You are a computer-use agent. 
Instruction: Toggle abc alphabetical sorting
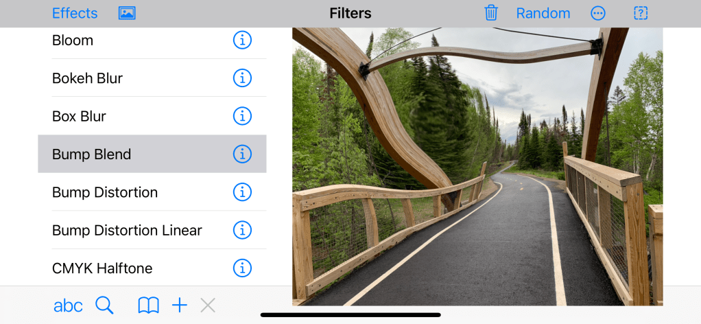pyautogui.click(x=68, y=306)
